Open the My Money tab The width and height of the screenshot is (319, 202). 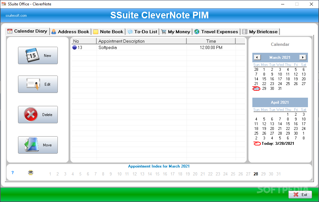(176, 32)
